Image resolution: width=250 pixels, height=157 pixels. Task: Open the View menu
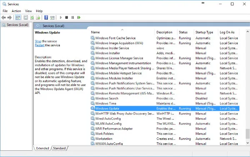(x=28, y=11)
